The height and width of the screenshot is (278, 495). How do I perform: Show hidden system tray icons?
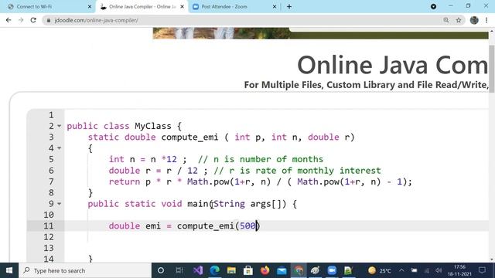tap(401, 270)
